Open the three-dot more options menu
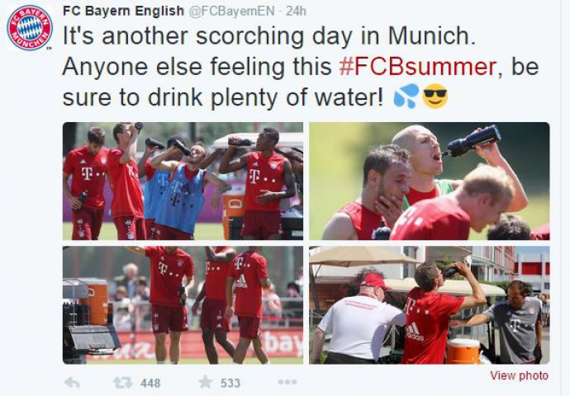The width and height of the screenshot is (570, 396). tap(287, 382)
